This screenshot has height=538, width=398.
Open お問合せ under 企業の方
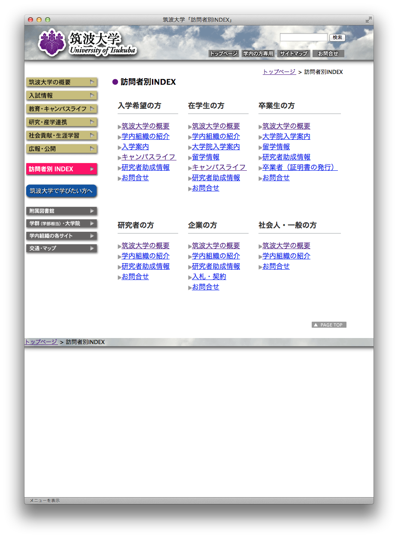coord(206,287)
